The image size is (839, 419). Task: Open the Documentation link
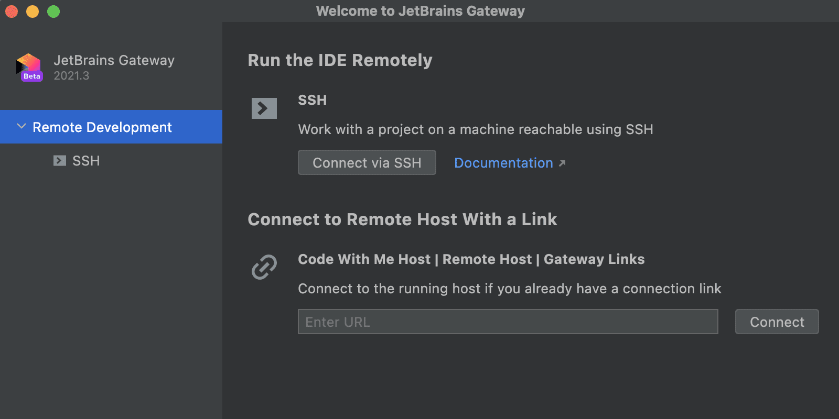click(x=503, y=163)
